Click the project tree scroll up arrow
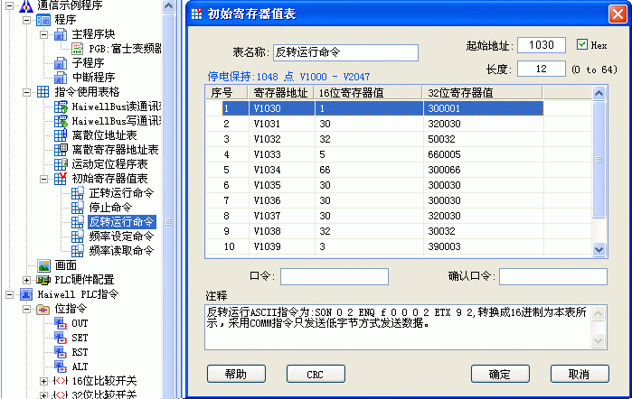Screen dimensions: 632x399 tap(168, 6)
